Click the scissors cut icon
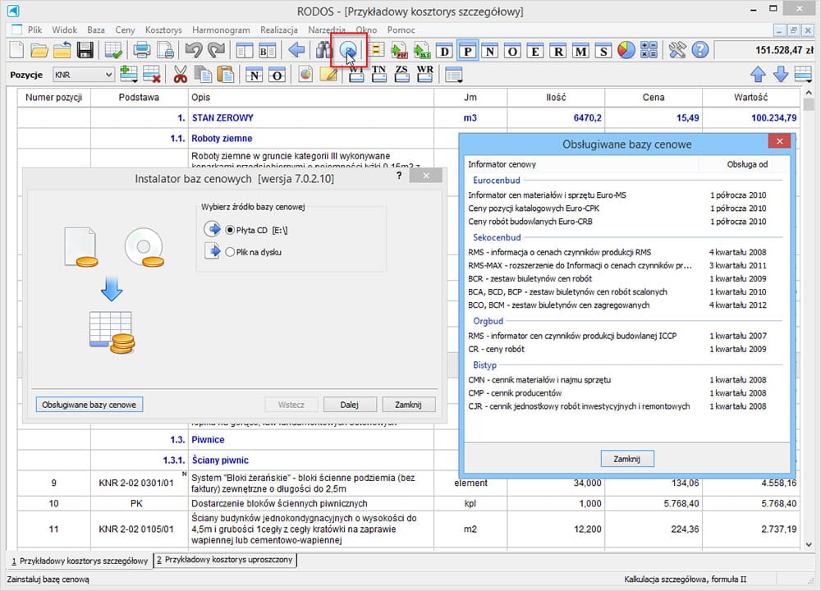The height and width of the screenshot is (591, 821). (180, 76)
